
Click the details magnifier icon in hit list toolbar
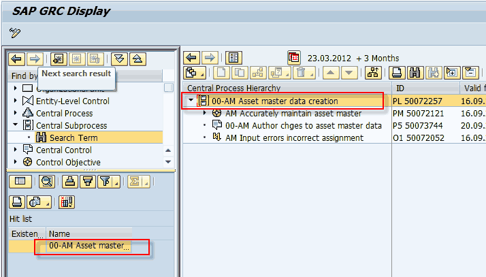pyautogui.click(x=47, y=181)
